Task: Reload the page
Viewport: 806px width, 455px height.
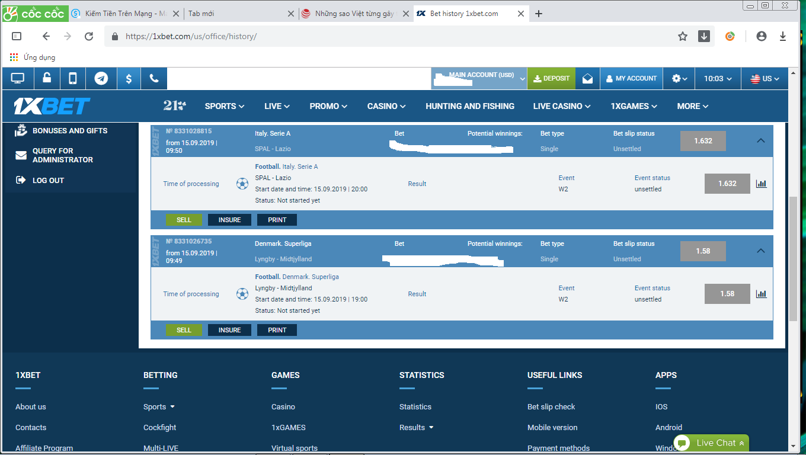Action: pos(89,36)
